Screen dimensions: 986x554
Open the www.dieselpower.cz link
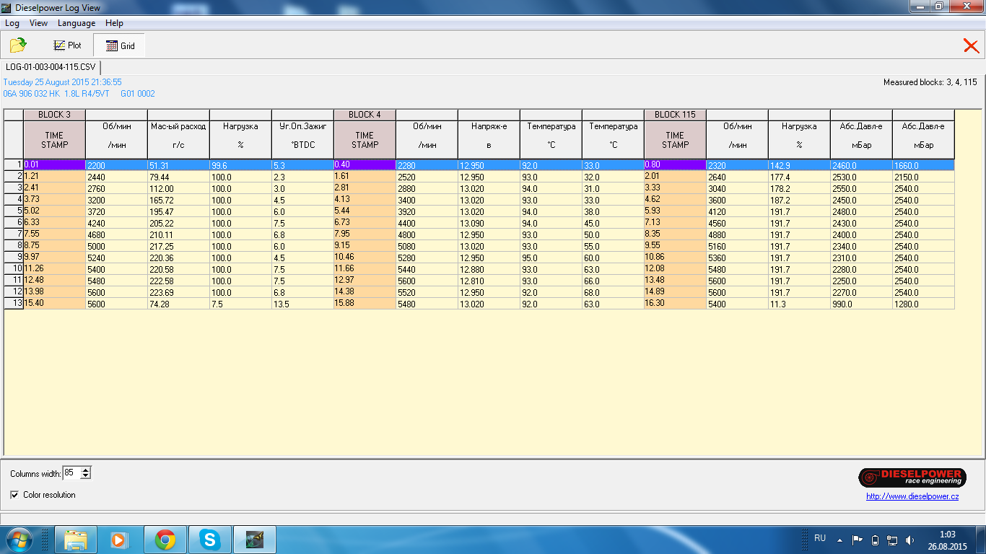[x=912, y=496]
